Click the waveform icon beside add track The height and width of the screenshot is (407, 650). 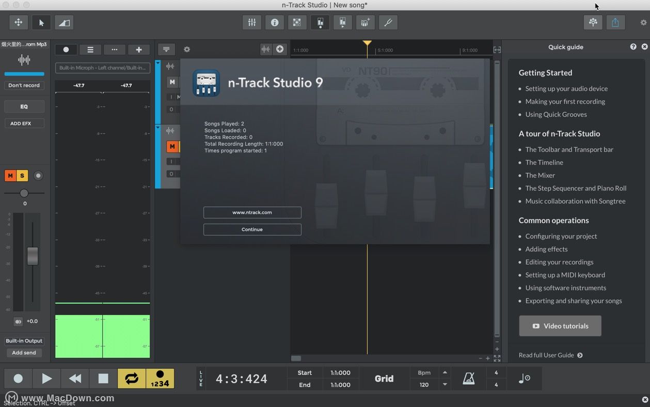tap(265, 49)
